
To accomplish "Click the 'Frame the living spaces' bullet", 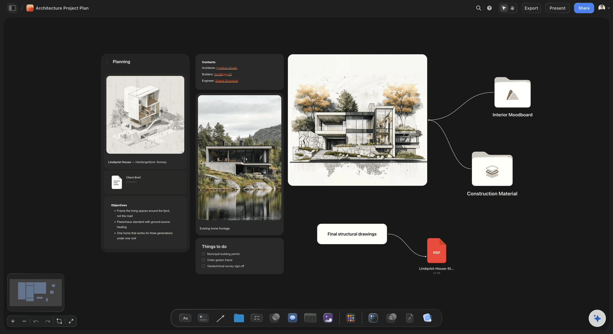I will tap(143, 213).
